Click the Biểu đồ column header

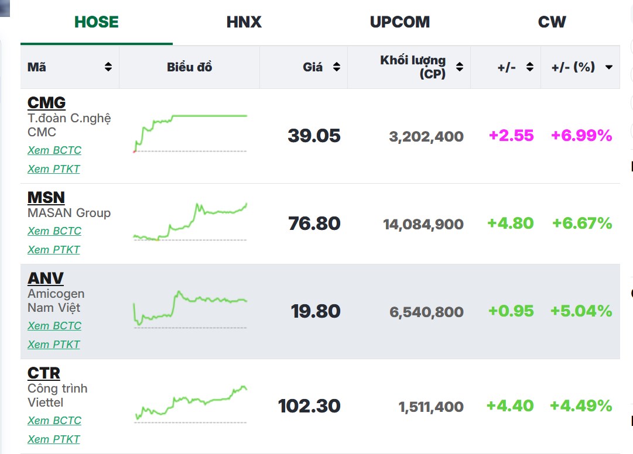click(189, 67)
